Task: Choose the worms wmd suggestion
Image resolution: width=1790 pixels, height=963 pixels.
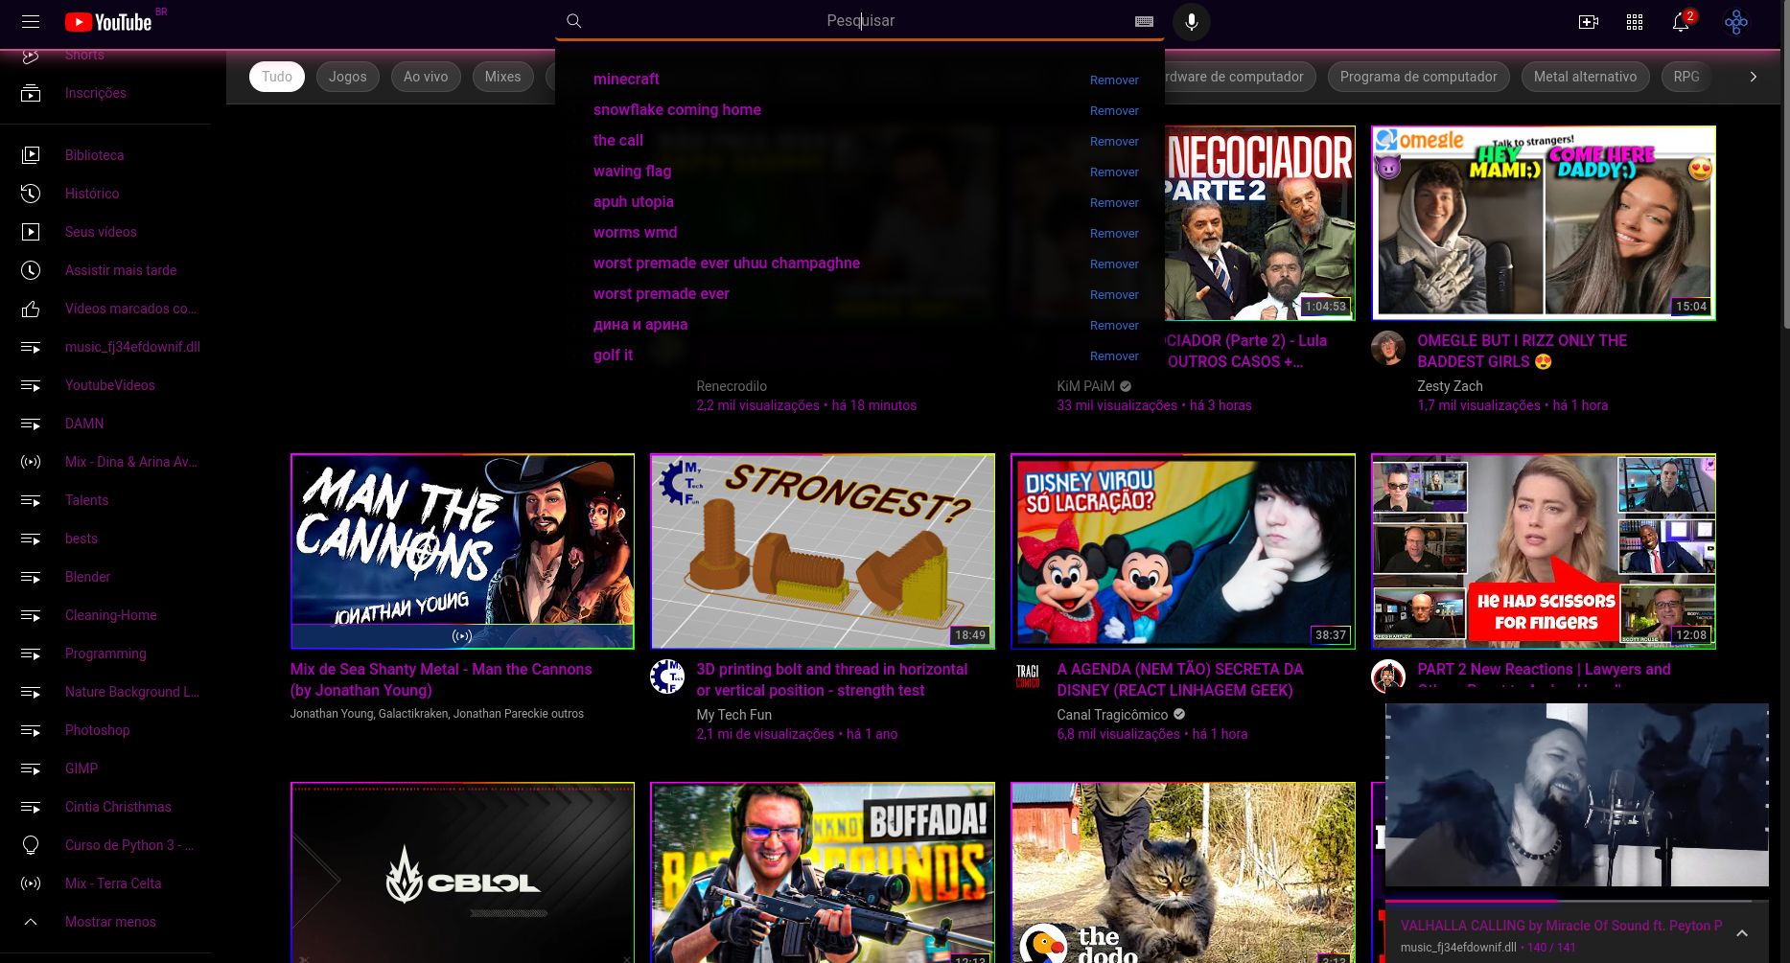Action: tap(635, 232)
